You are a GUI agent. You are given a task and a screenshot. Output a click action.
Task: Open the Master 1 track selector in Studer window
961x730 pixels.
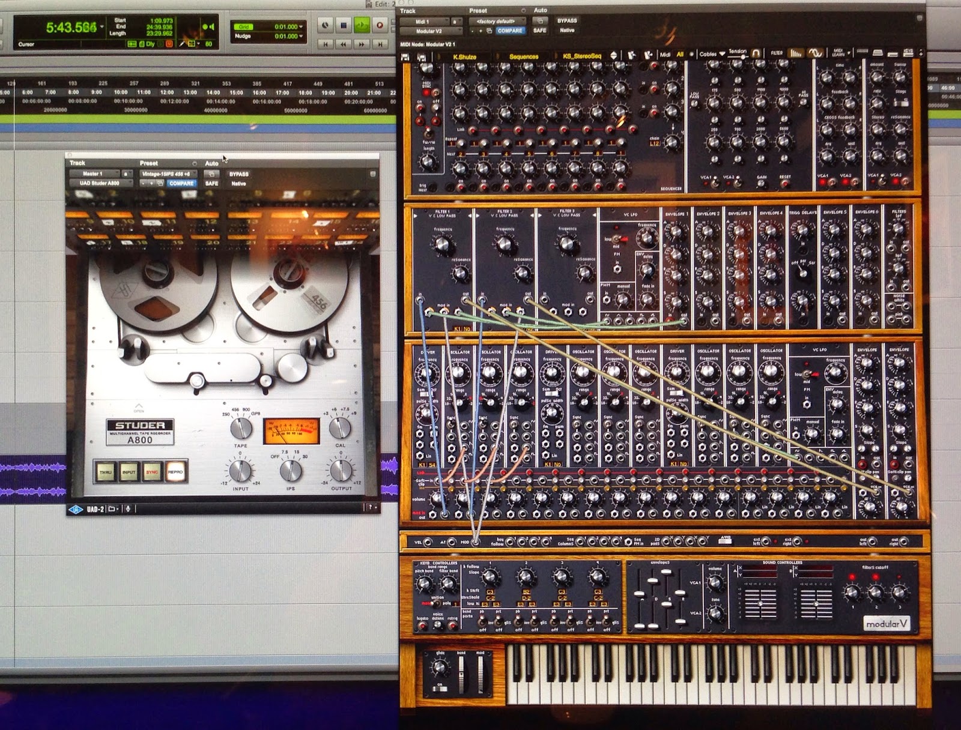pos(95,173)
